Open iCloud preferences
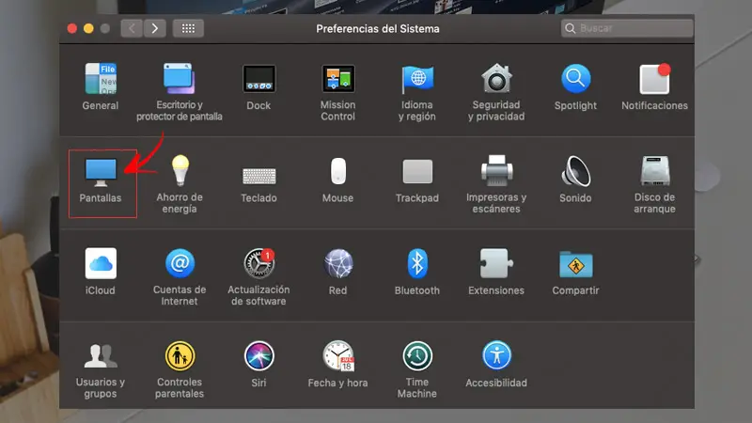 pyautogui.click(x=101, y=272)
